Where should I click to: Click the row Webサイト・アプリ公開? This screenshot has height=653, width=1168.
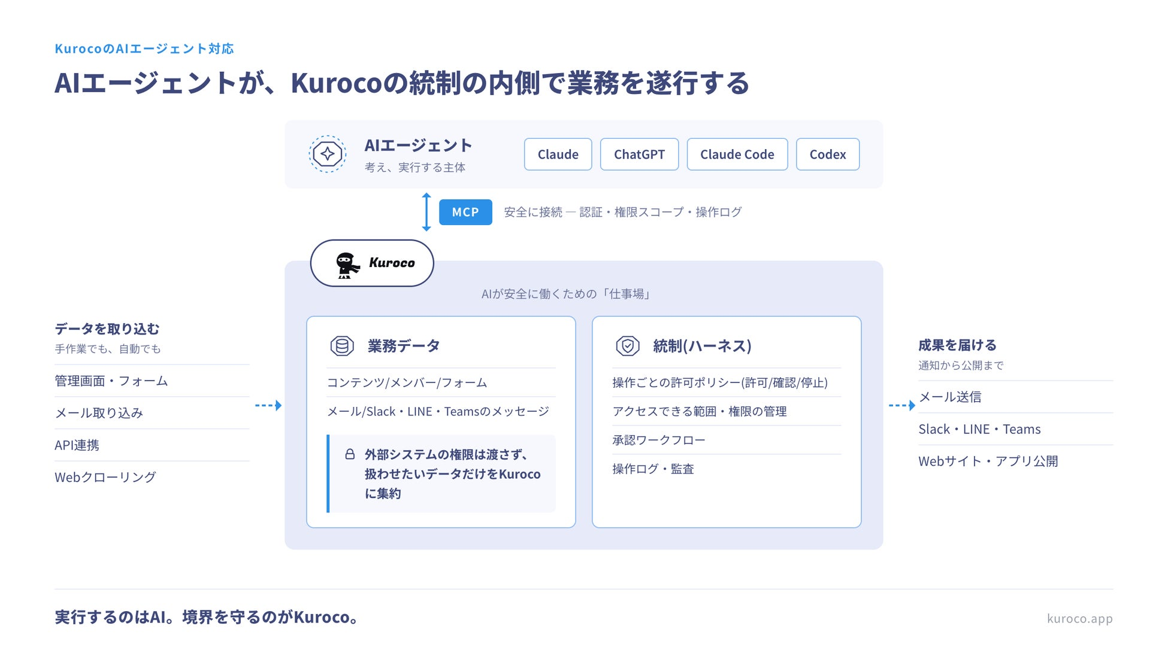point(1016,461)
